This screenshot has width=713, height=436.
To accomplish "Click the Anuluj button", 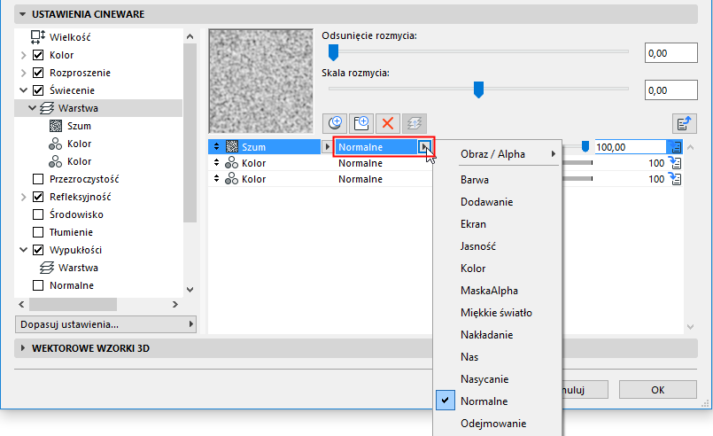I will 585,390.
